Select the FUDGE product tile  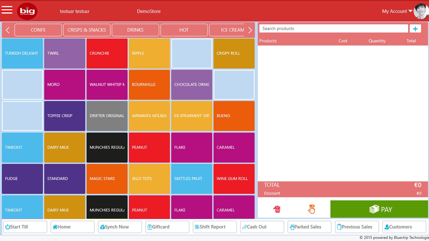[22, 179]
